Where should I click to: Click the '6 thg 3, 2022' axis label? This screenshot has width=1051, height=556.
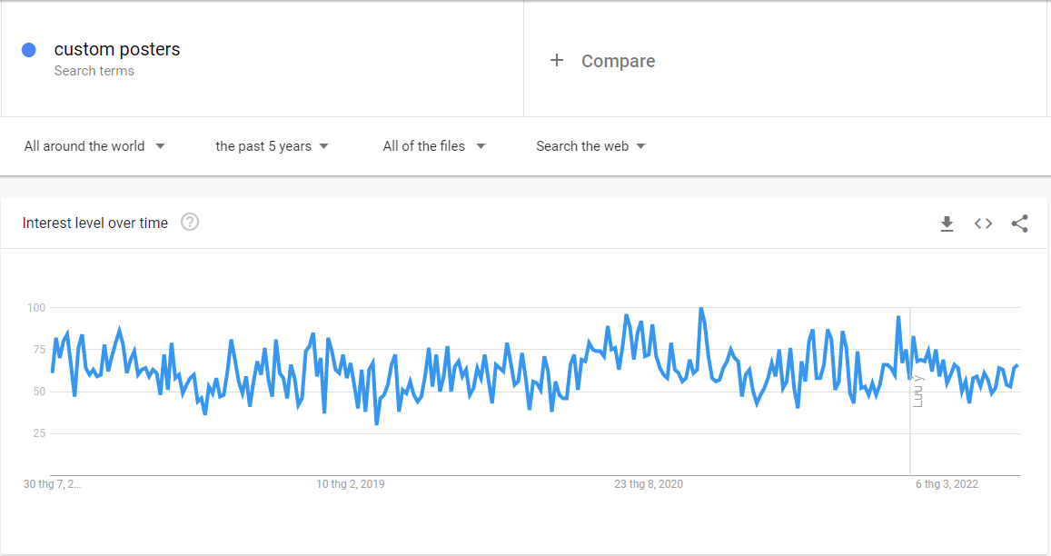click(x=947, y=484)
